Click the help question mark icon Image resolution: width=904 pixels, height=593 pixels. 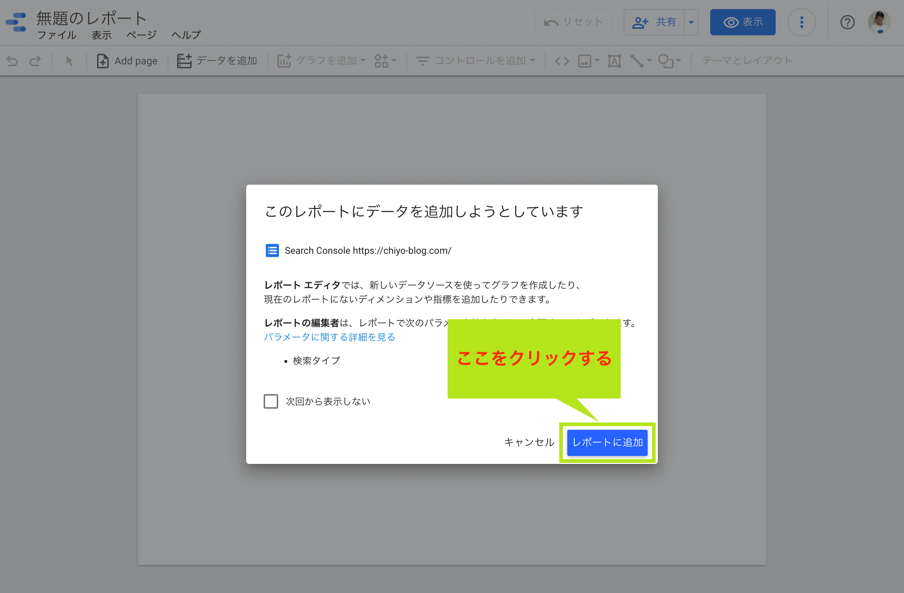click(x=847, y=22)
